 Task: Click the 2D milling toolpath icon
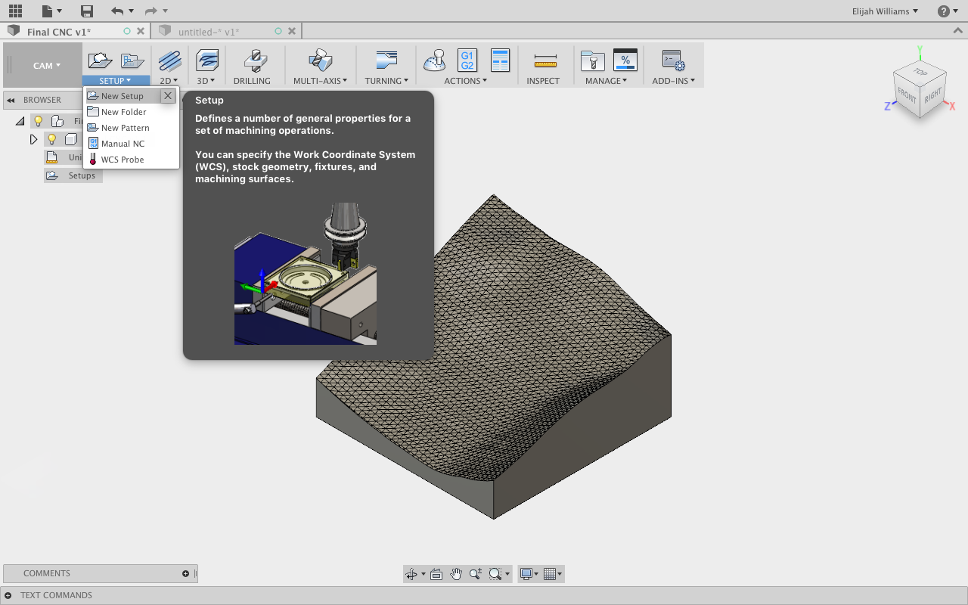coord(169,60)
